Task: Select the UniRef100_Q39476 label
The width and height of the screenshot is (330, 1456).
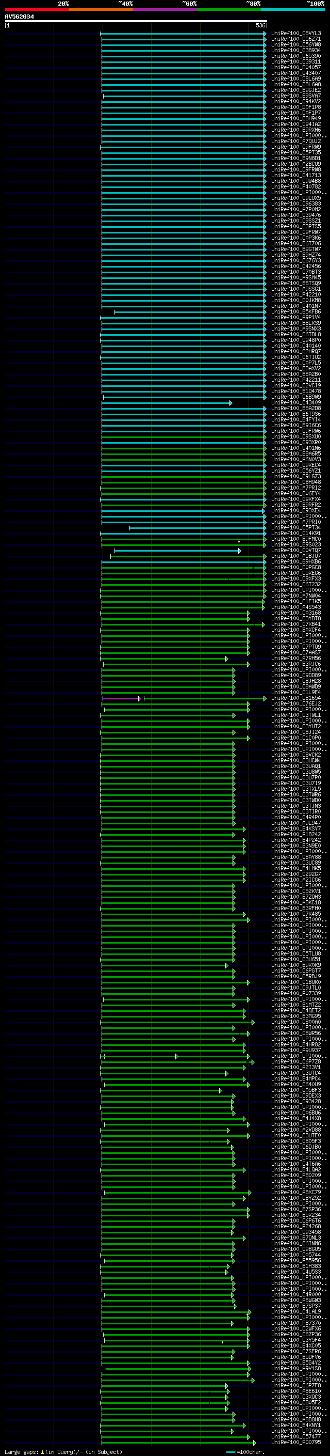Action: pos(295,215)
